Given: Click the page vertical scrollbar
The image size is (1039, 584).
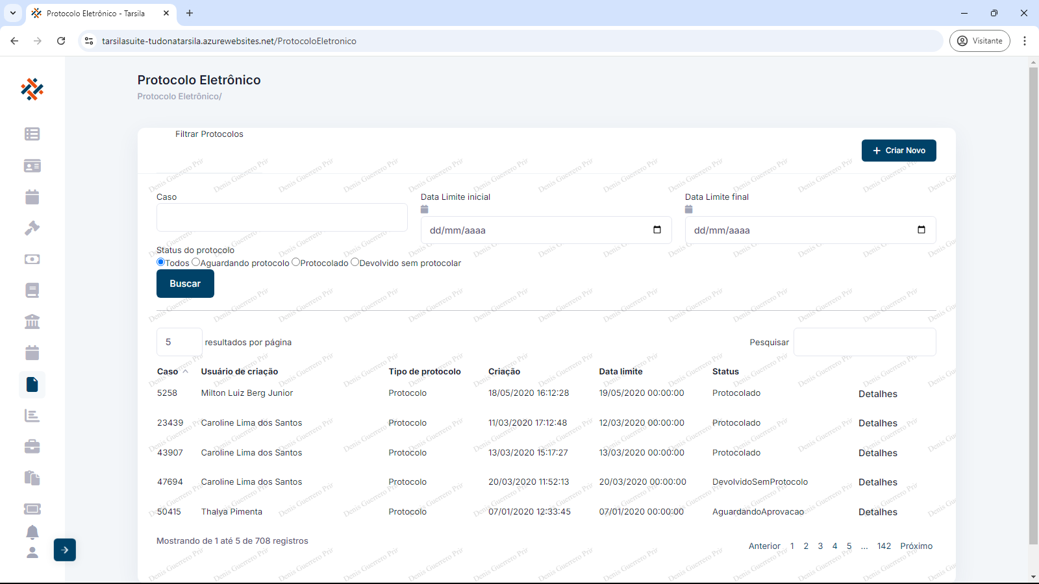Looking at the screenshot, I should tap(1033, 305).
